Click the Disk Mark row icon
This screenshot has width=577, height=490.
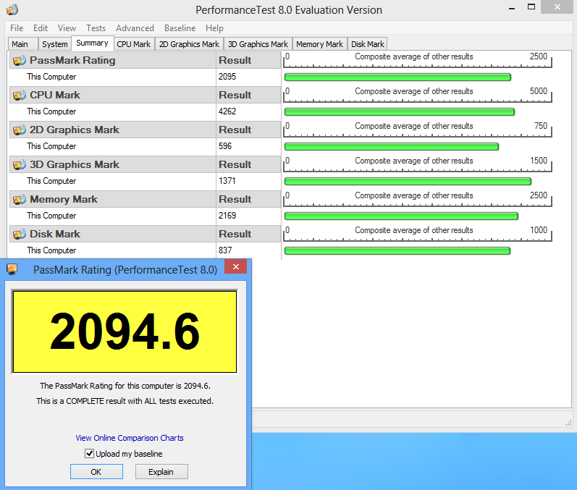coord(20,234)
